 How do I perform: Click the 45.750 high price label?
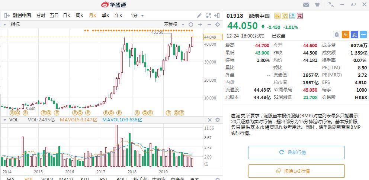click(157, 33)
